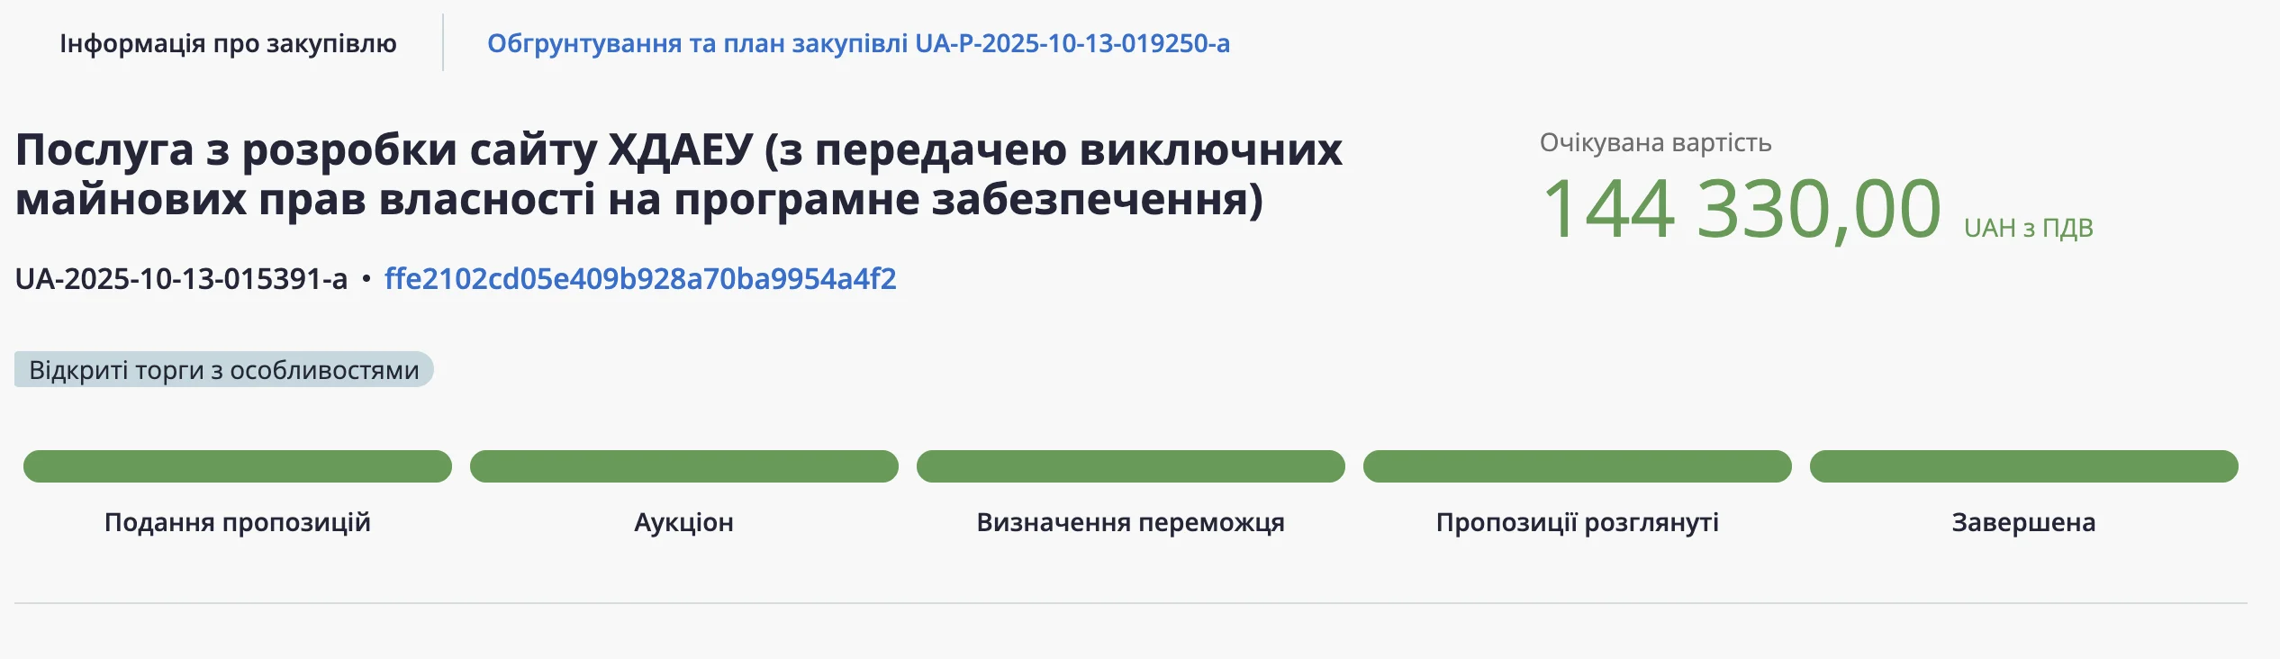Click the Відкриті торги з особливостями badge
The width and height of the screenshot is (2280, 659).
[223, 370]
